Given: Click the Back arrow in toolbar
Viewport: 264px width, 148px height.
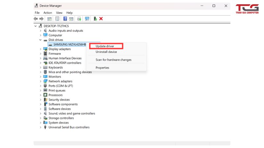Looking at the screenshot, I should (36, 19).
